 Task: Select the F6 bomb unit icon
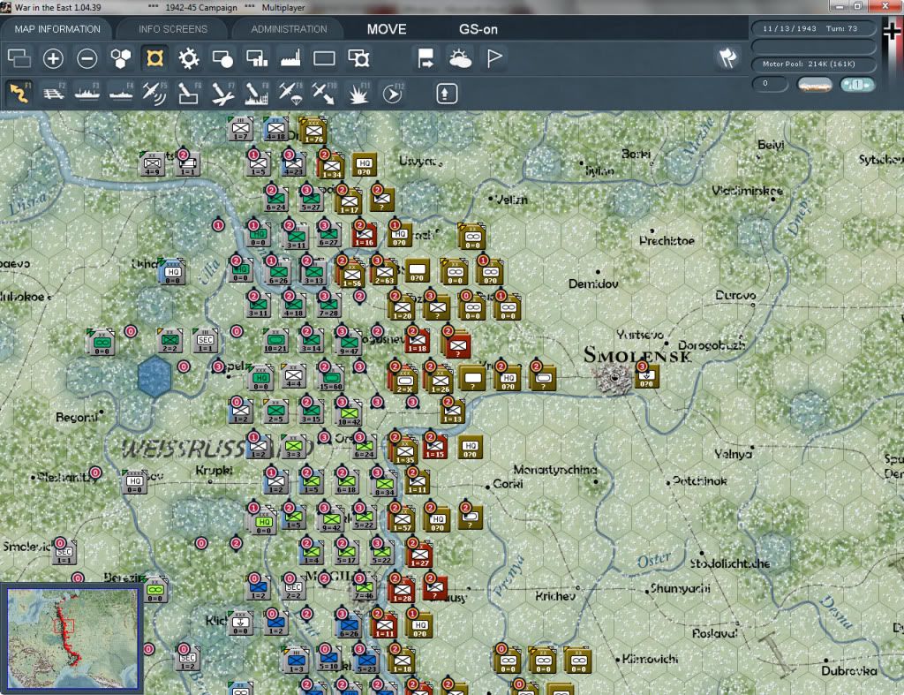[189, 93]
